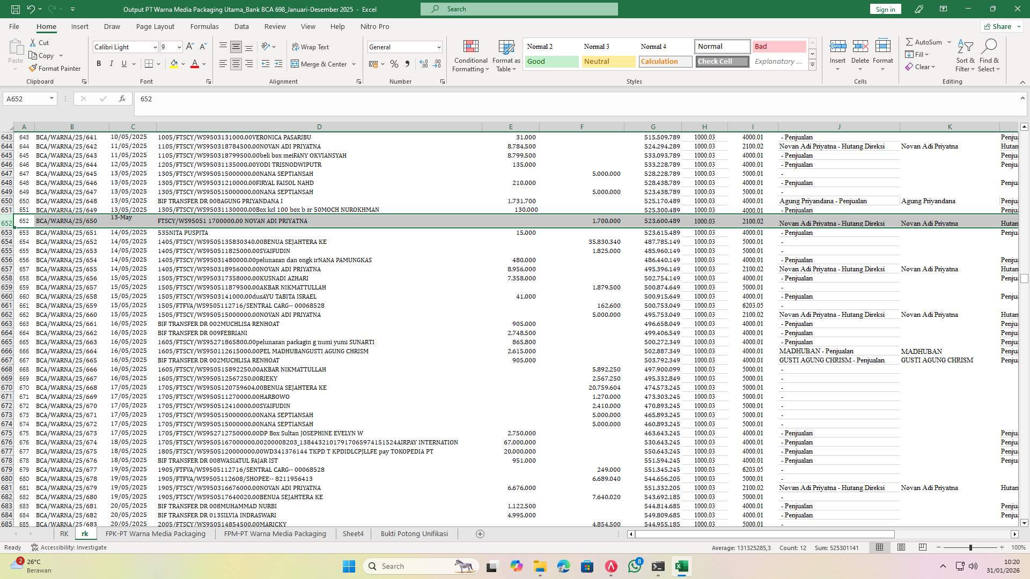Open the font size dropdown
1030x579 pixels.
tap(179, 47)
